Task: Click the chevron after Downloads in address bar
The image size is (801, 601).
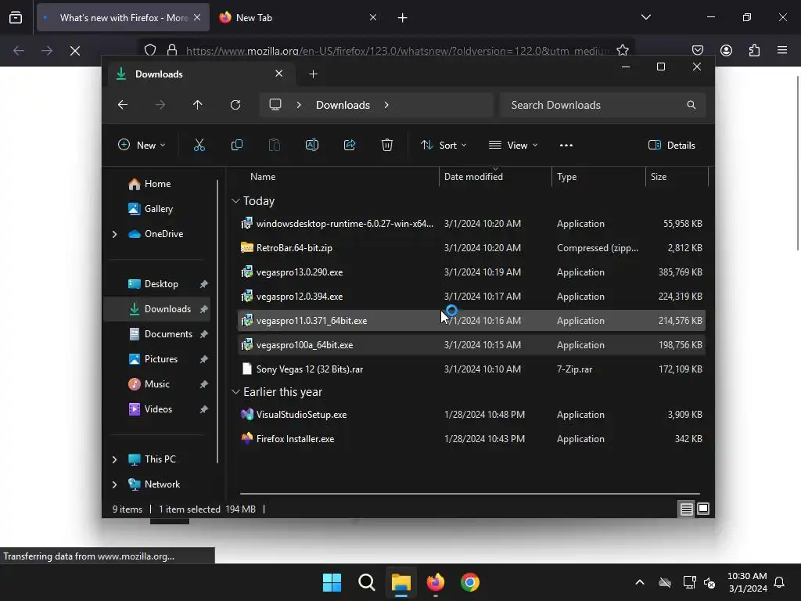Action: point(386,105)
